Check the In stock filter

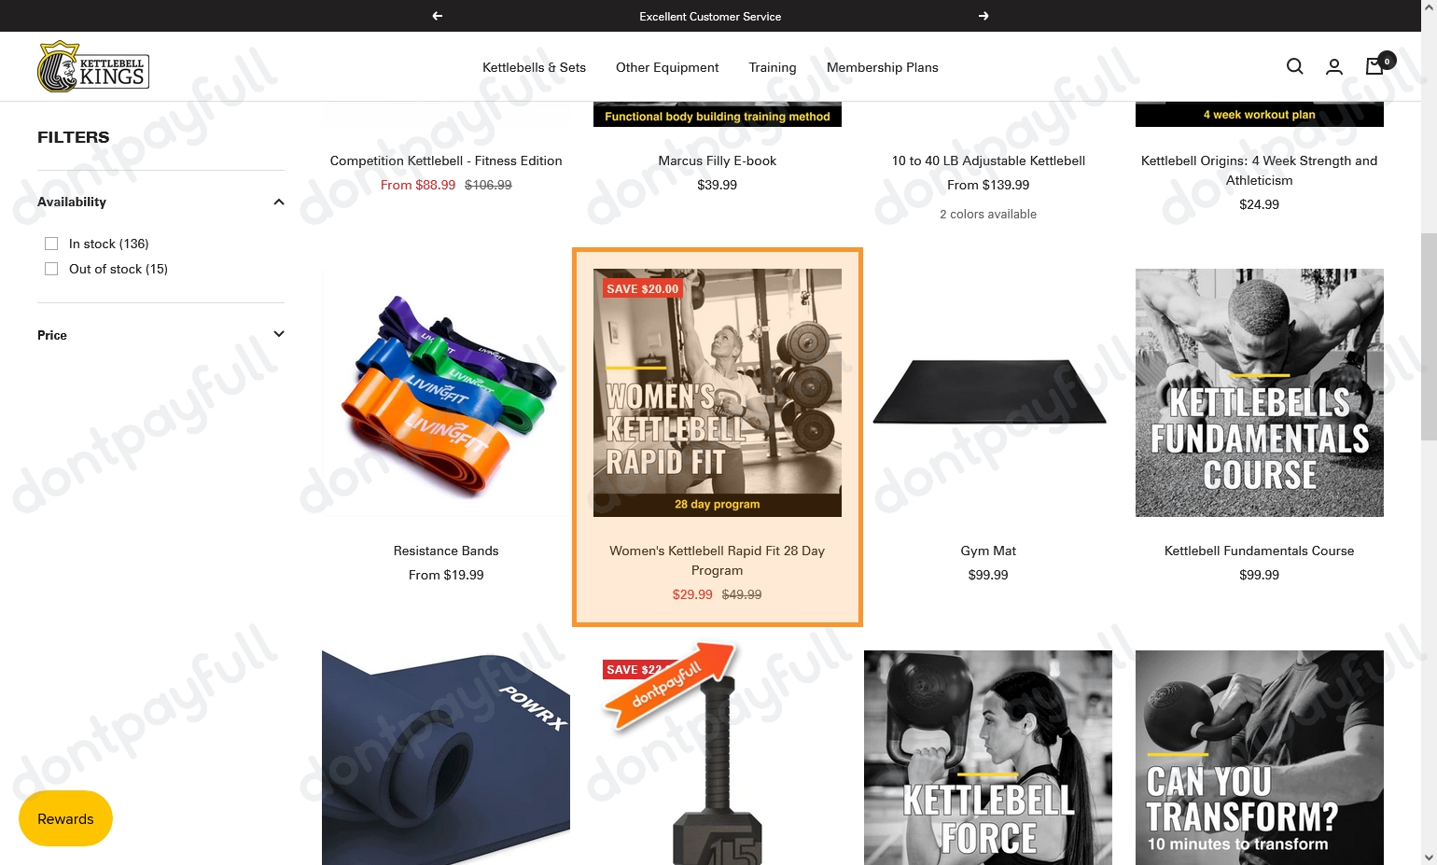[51, 244]
